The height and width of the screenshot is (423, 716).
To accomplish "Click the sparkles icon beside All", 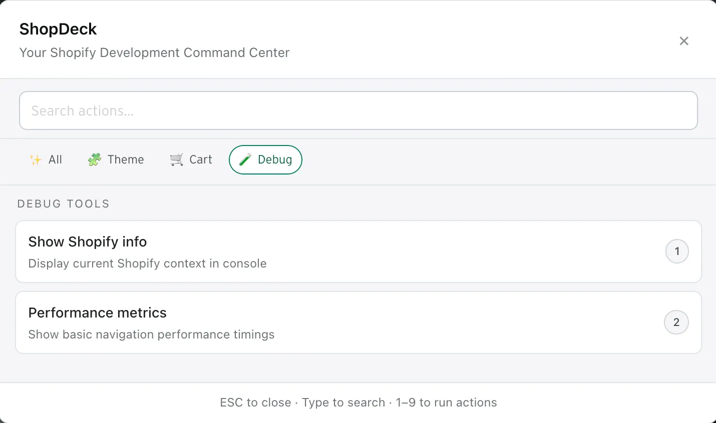I will pyautogui.click(x=36, y=160).
